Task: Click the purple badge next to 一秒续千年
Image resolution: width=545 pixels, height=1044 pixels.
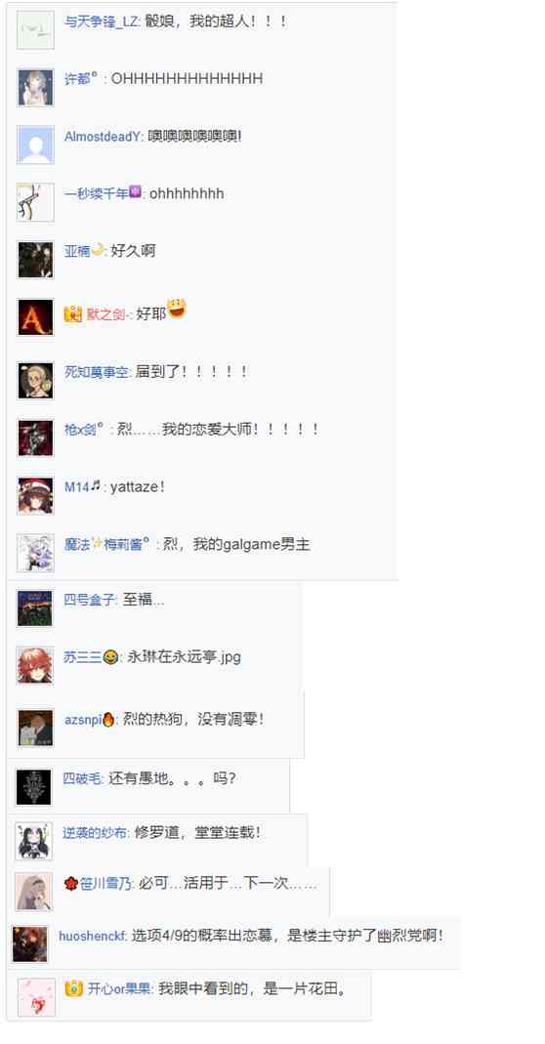Action: pos(135,192)
